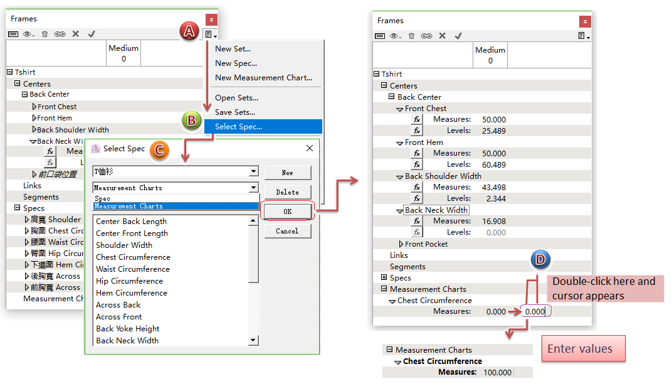Click the rectangle frame icon in the left Frames toolbar
Image resolution: width=672 pixels, height=391 pixels.
[x=13, y=34]
